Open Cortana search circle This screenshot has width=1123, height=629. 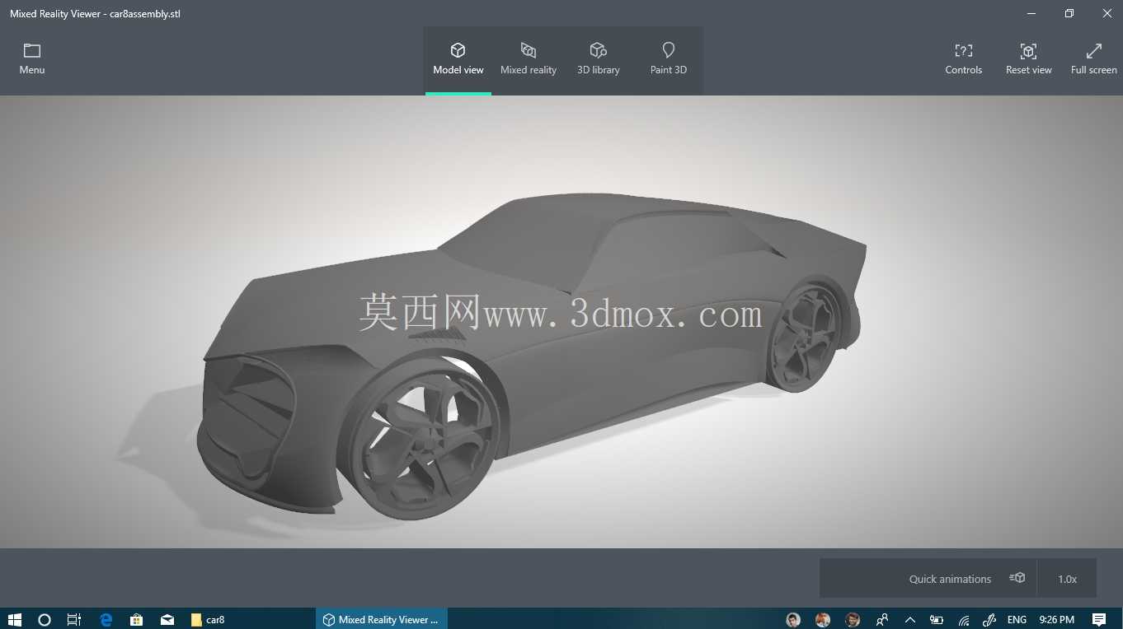pos(45,619)
